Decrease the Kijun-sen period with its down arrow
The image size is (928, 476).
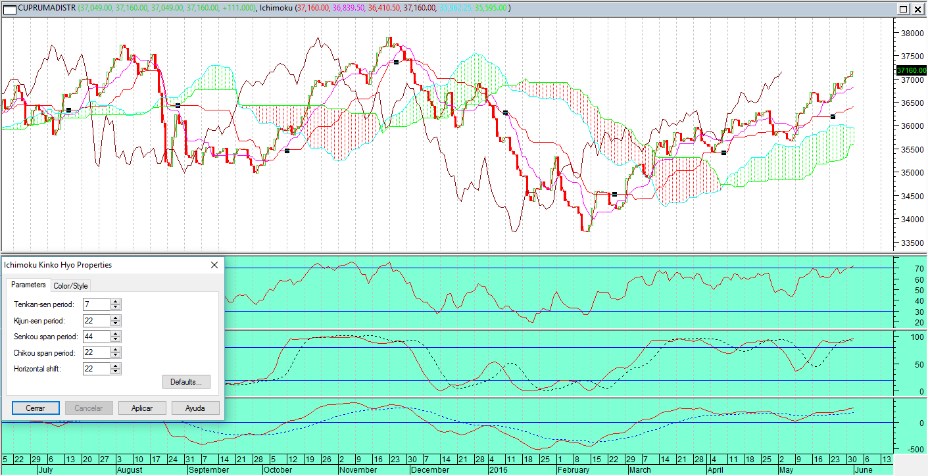point(114,323)
